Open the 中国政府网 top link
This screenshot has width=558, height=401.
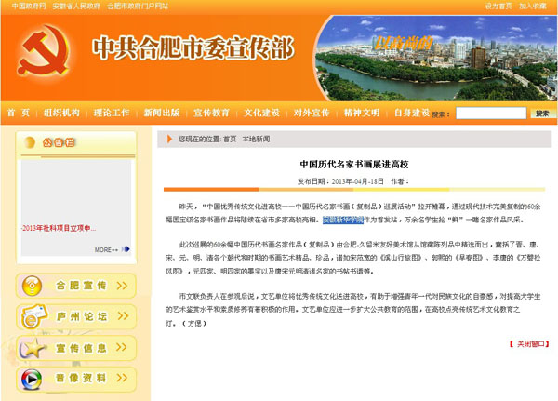29,6
